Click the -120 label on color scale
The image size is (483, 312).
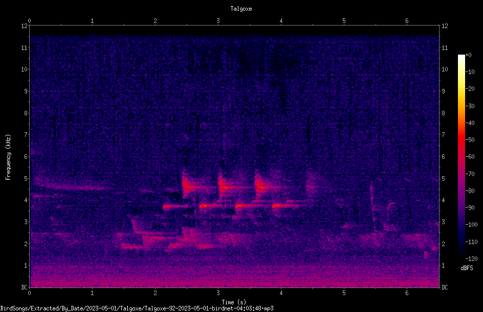pos(471,258)
